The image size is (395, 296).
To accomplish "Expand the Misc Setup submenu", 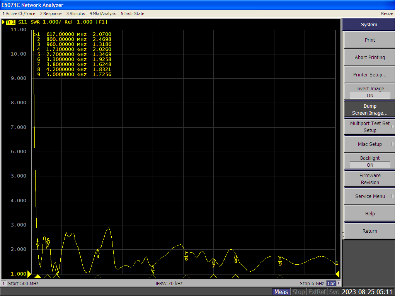I will tap(369, 144).
